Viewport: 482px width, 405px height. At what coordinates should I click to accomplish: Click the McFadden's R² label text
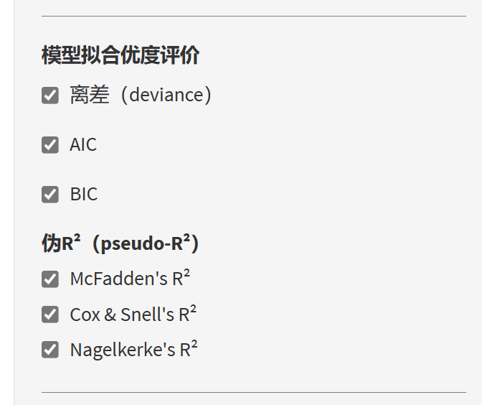tap(129, 279)
